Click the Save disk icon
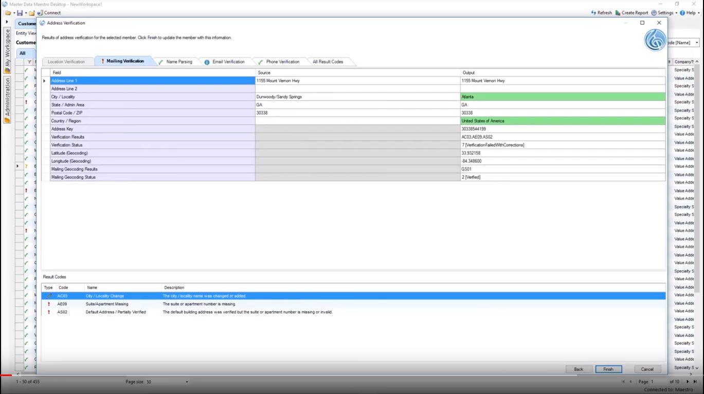This screenshot has width=704, height=394. pyautogui.click(x=20, y=13)
